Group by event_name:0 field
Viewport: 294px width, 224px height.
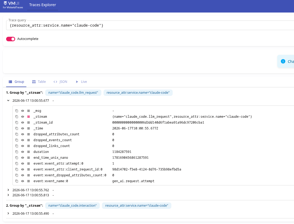click(x=28, y=181)
